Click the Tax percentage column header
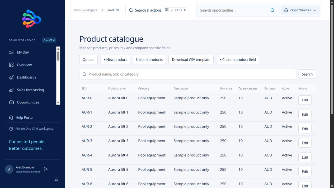The width and height of the screenshot is (334, 188). coord(248,88)
